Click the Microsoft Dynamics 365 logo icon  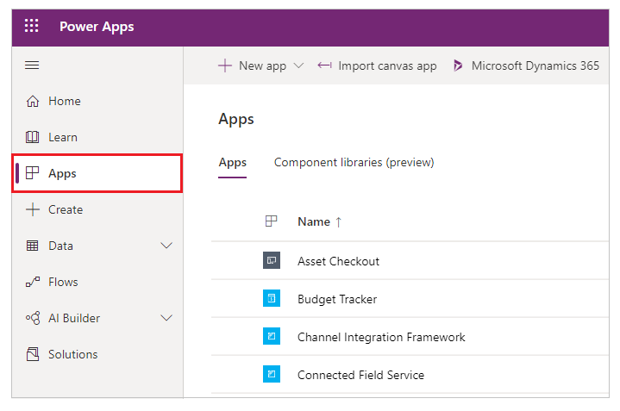pyautogui.click(x=458, y=65)
